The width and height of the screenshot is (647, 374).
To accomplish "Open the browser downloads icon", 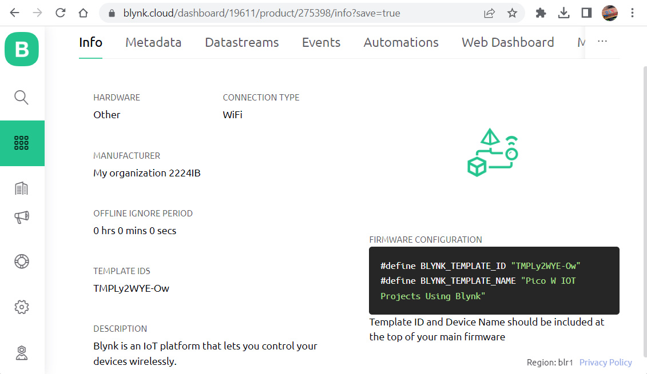I will (563, 13).
